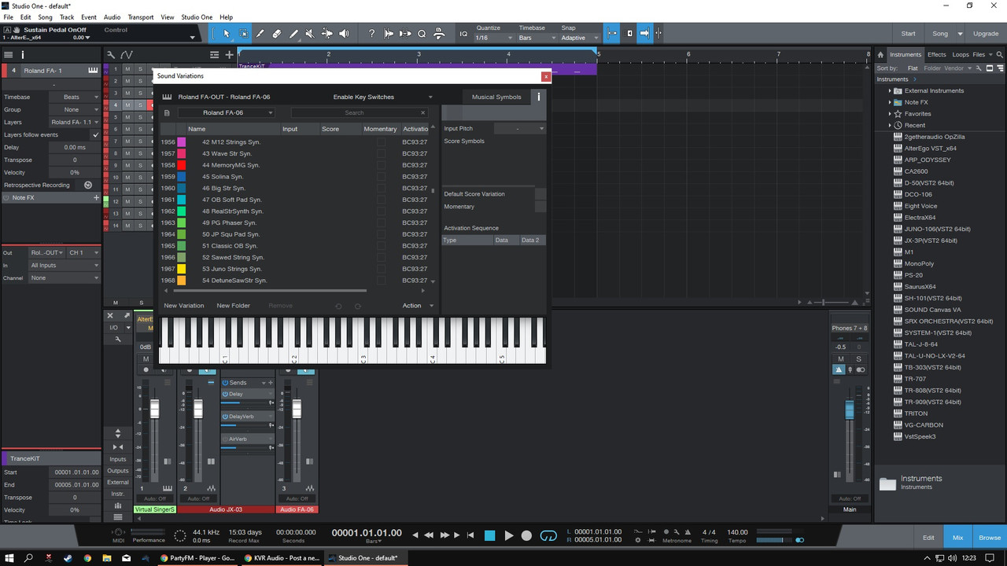
Task: Click the New Variation button
Action: pos(184,306)
